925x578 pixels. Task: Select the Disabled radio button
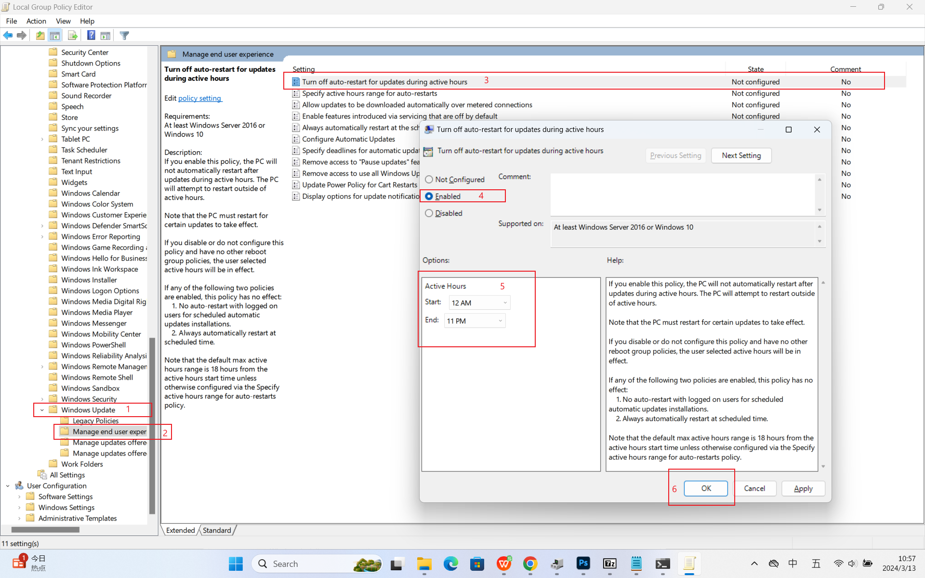click(x=429, y=213)
